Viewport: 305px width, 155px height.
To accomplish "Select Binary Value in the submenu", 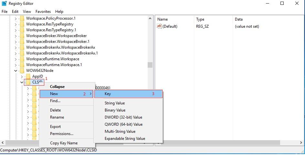I will (128, 110).
